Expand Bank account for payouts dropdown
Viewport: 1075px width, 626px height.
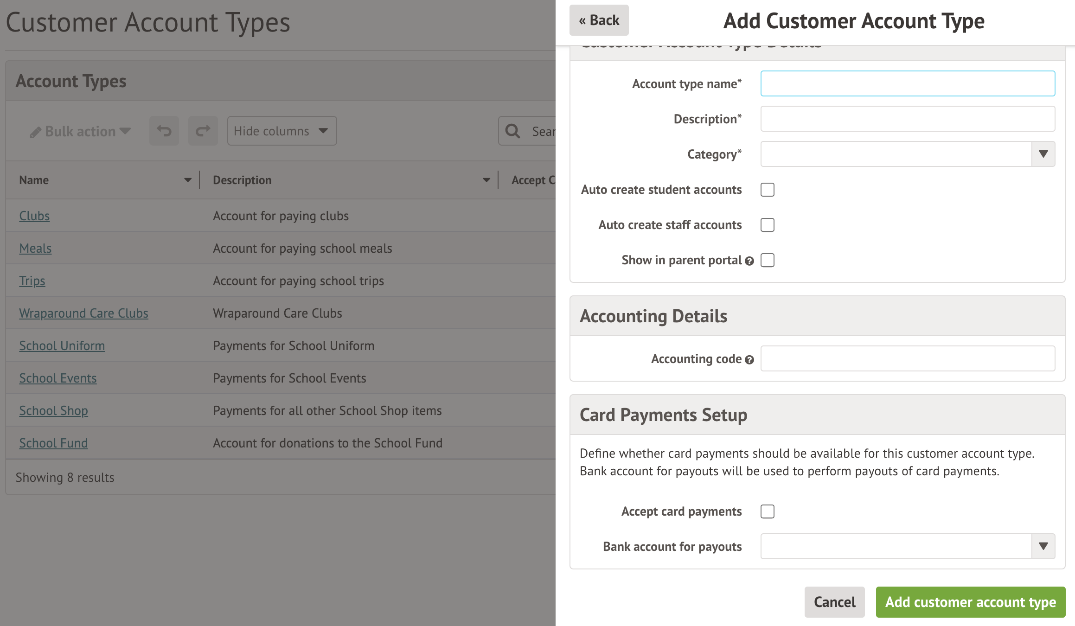point(1043,546)
